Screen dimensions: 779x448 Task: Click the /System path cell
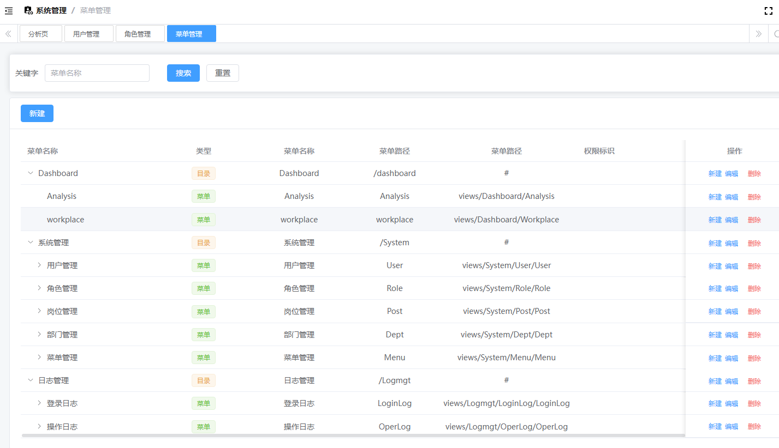[395, 243]
